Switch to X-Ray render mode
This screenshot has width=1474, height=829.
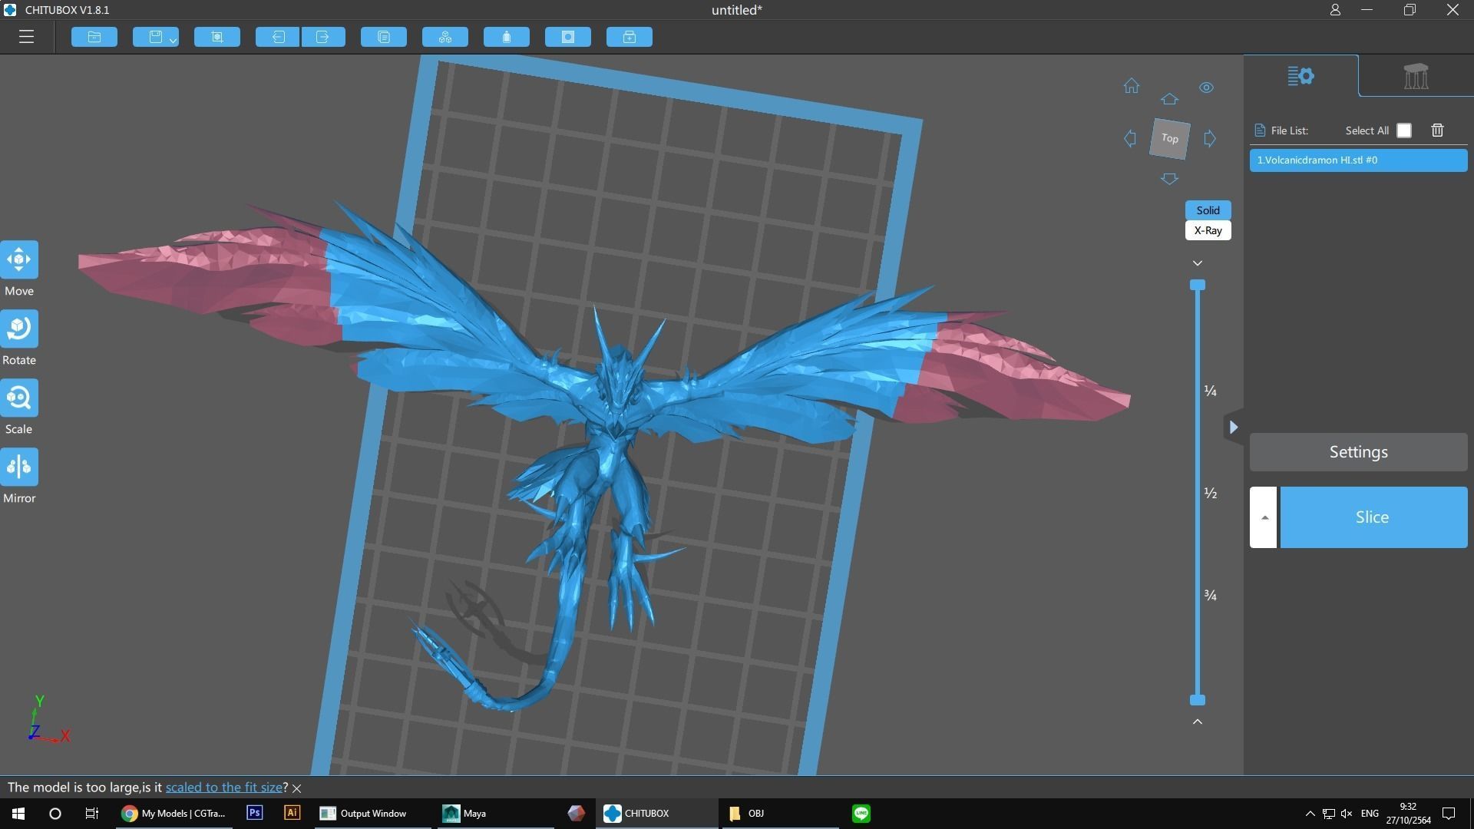(x=1208, y=230)
